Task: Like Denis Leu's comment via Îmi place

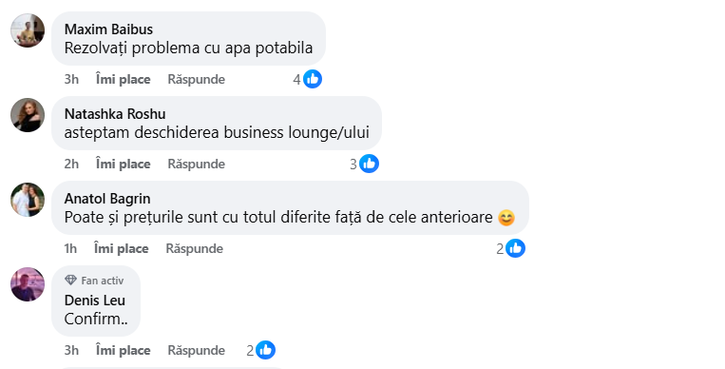Action: 123,351
